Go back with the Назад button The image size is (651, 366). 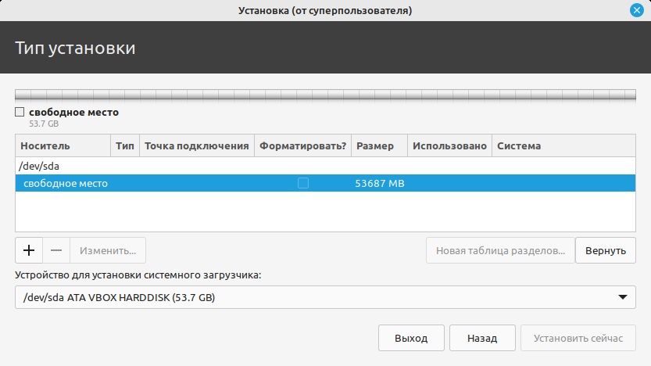[x=482, y=339]
